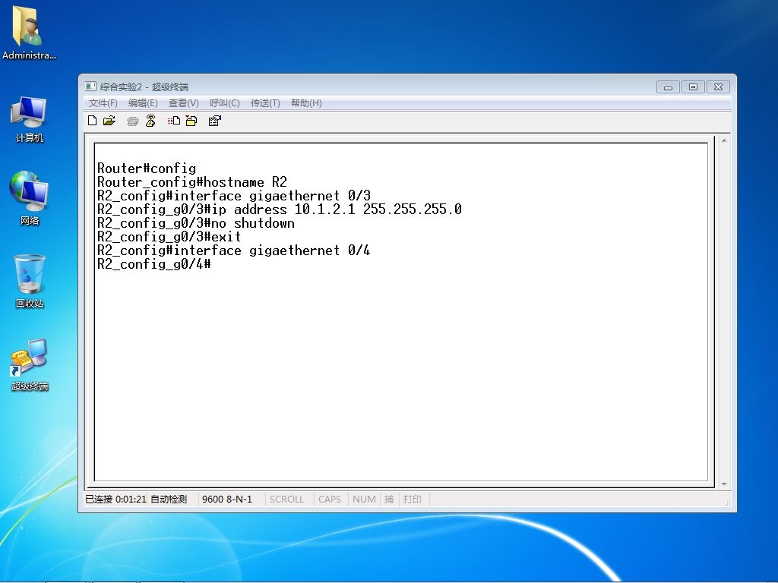Select the 回收站 recycle bin icon
Screen dimensions: 778x583
coord(30,281)
